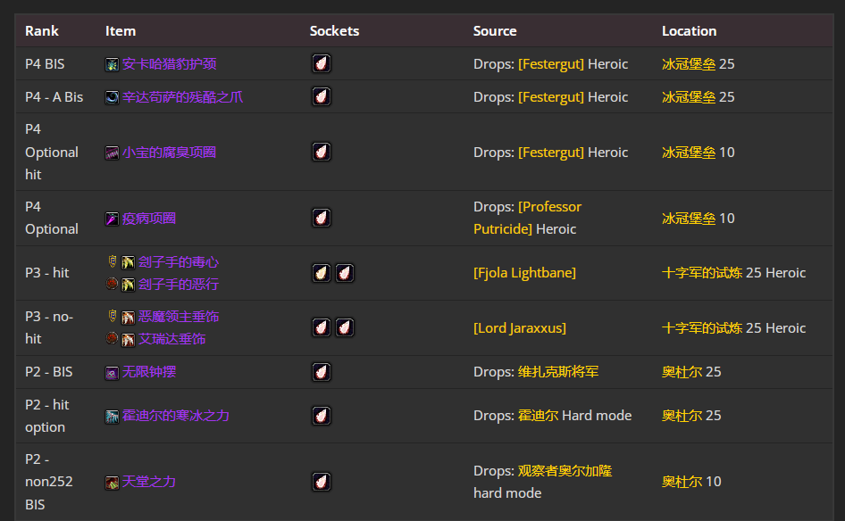Click the 无限钟摆 item icon
Screen dimensions: 845x521
click(x=113, y=371)
